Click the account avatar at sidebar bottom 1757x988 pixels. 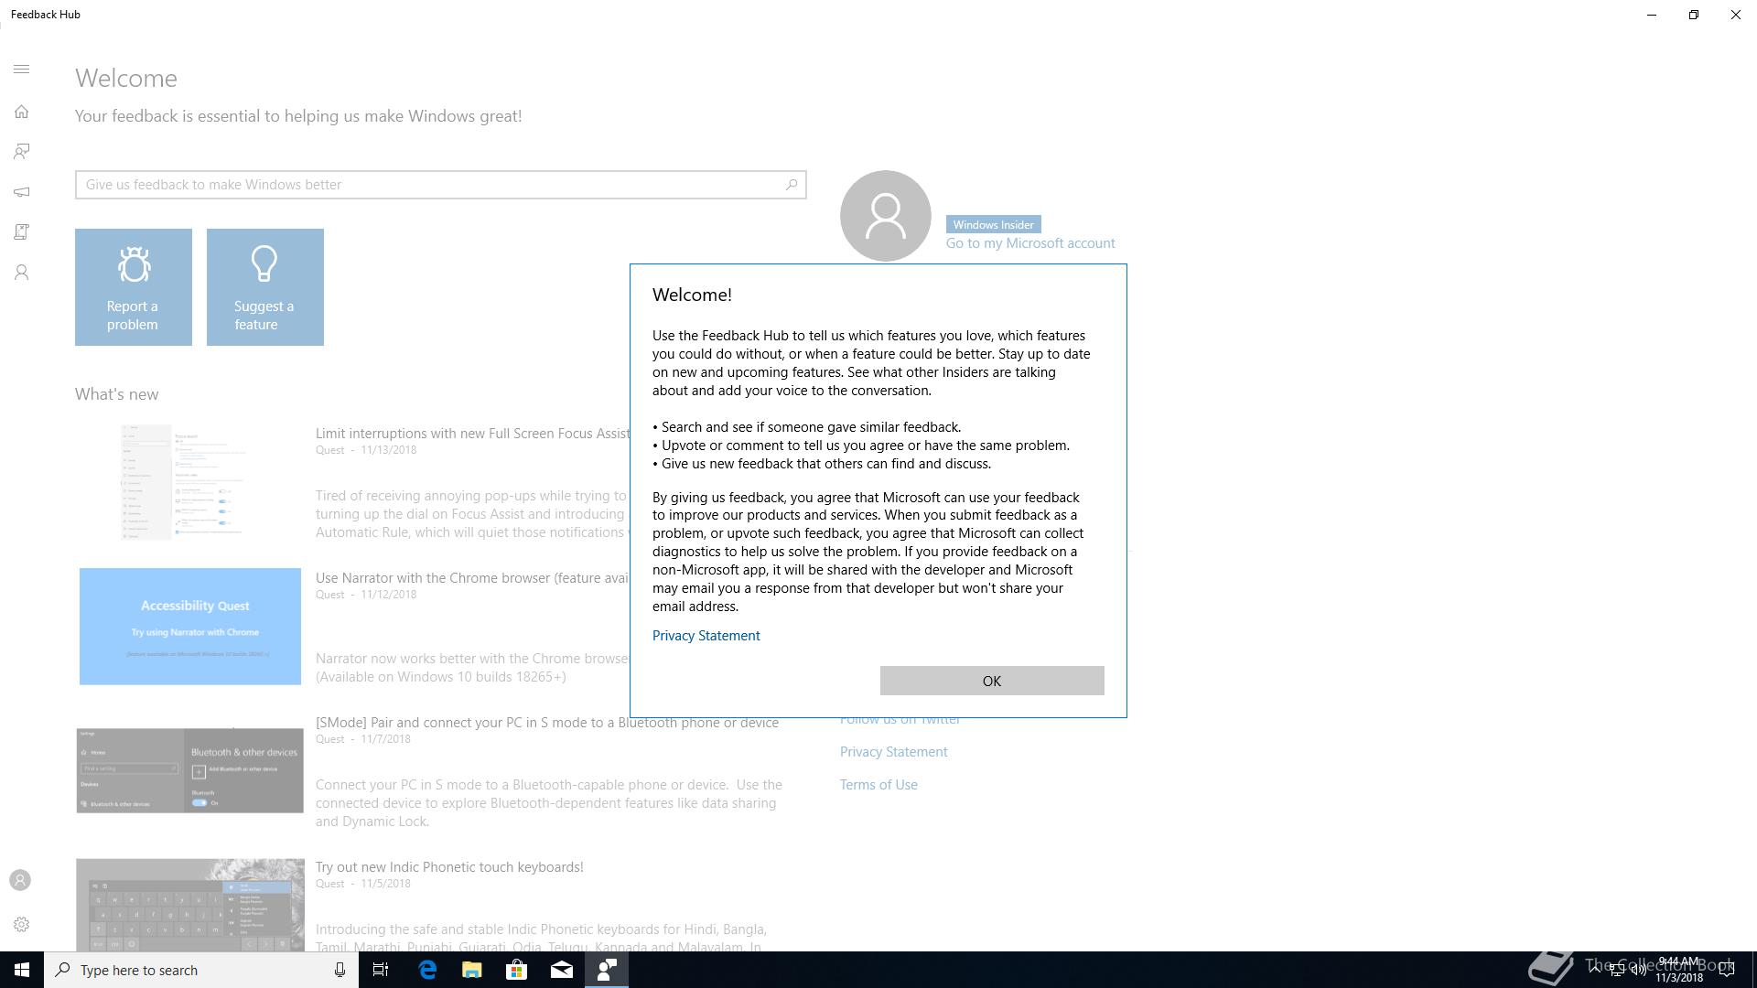click(20, 880)
